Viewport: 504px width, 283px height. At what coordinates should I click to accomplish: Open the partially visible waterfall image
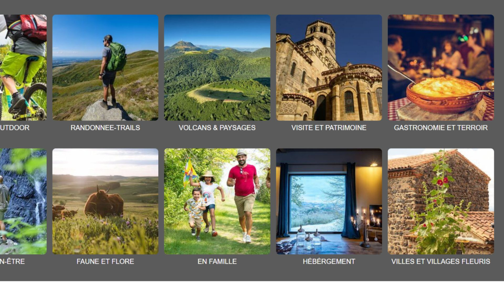tap(23, 201)
